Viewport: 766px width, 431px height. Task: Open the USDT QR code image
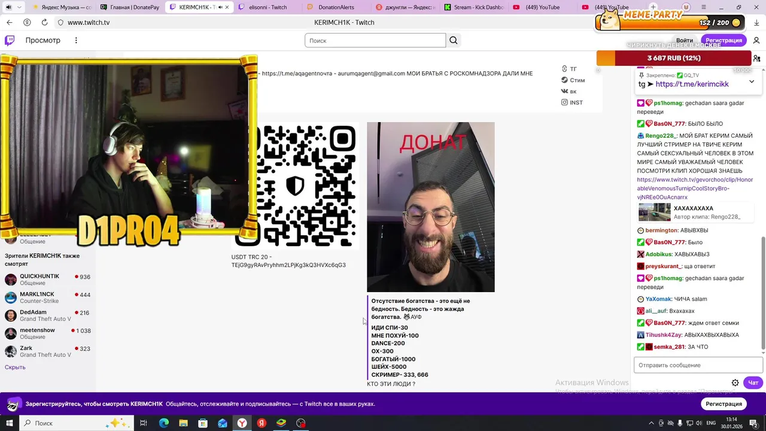click(x=295, y=186)
